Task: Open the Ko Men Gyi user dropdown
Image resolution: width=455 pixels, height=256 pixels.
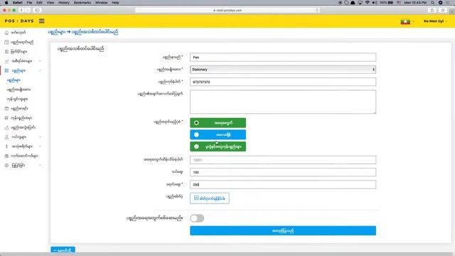Action: pos(435,21)
